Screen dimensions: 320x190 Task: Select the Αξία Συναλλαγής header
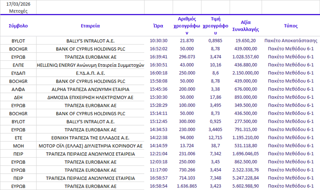(246, 26)
